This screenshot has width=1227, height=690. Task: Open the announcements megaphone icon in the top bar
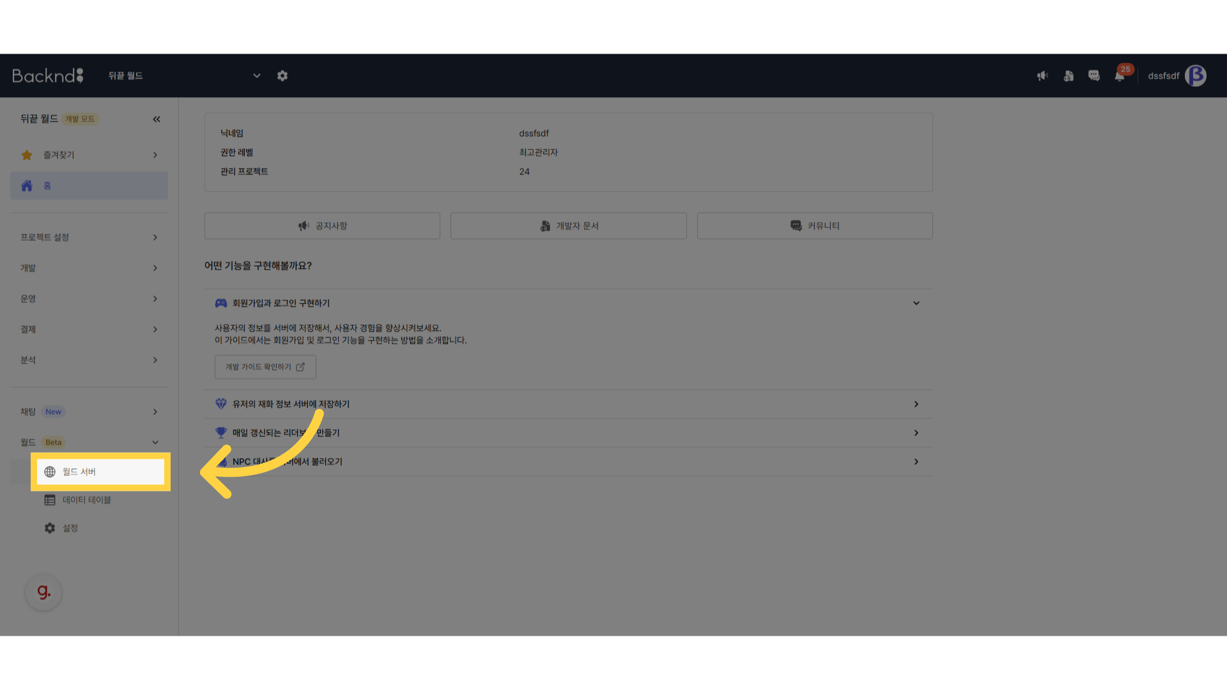tap(1042, 75)
